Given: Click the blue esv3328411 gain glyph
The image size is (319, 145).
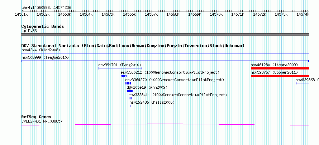Looking at the screenshot, I should (x=130, y=98).
